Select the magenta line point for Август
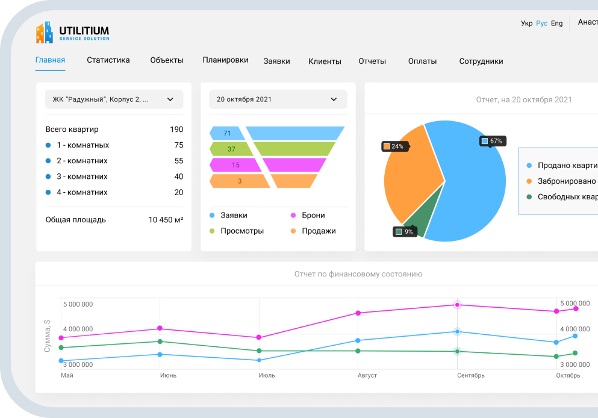The height and width of the screenshot is (418, 598). coord(358,313)
